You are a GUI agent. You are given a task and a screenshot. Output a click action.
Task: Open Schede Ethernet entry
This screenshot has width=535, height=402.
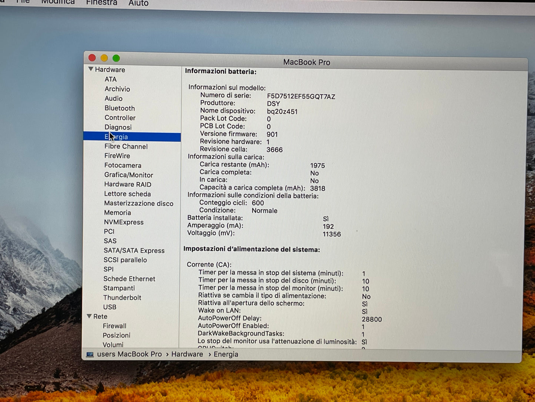[129, 279]
